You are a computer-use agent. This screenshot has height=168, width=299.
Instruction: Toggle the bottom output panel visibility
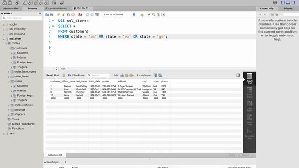(288, 2)
